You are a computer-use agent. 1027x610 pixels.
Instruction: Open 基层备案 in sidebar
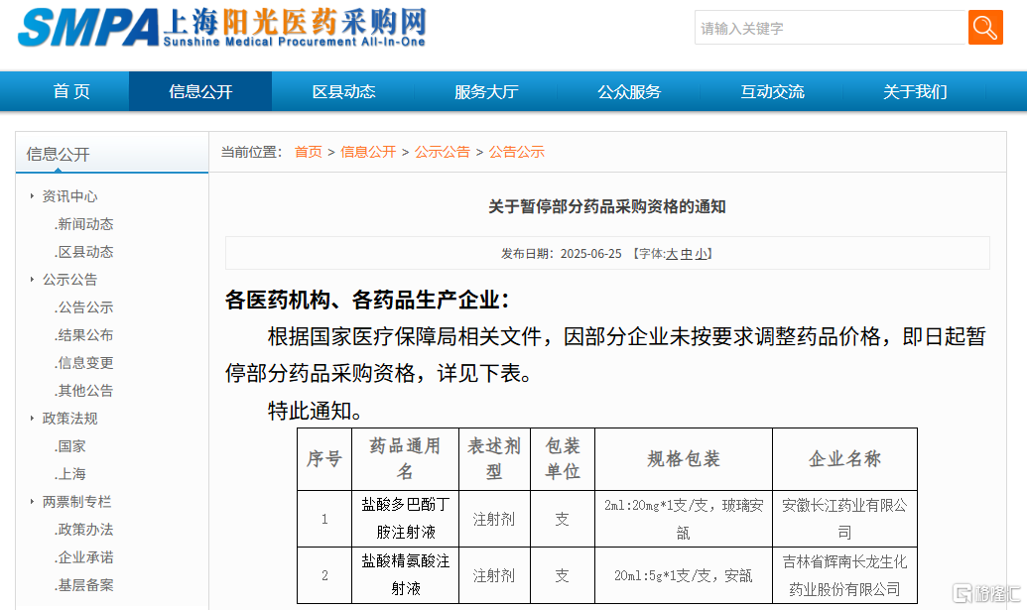tap(83, 585)
